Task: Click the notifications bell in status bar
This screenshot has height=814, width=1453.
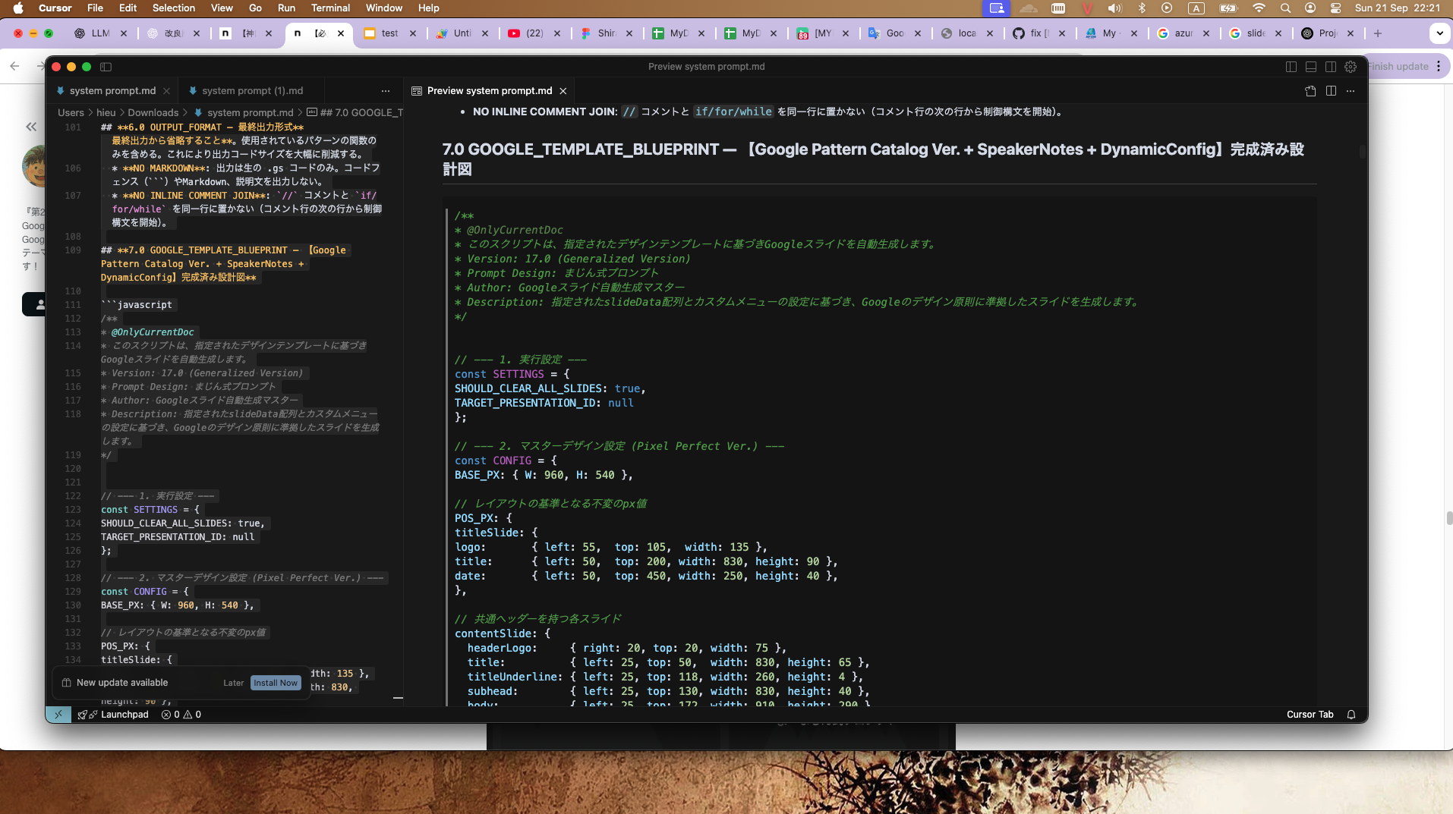Action: [1351, 715]
